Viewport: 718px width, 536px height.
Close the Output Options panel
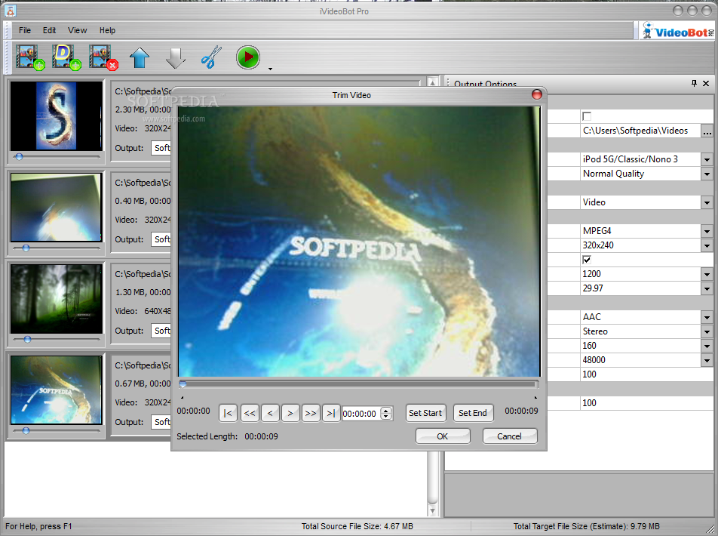pos(706,83)
